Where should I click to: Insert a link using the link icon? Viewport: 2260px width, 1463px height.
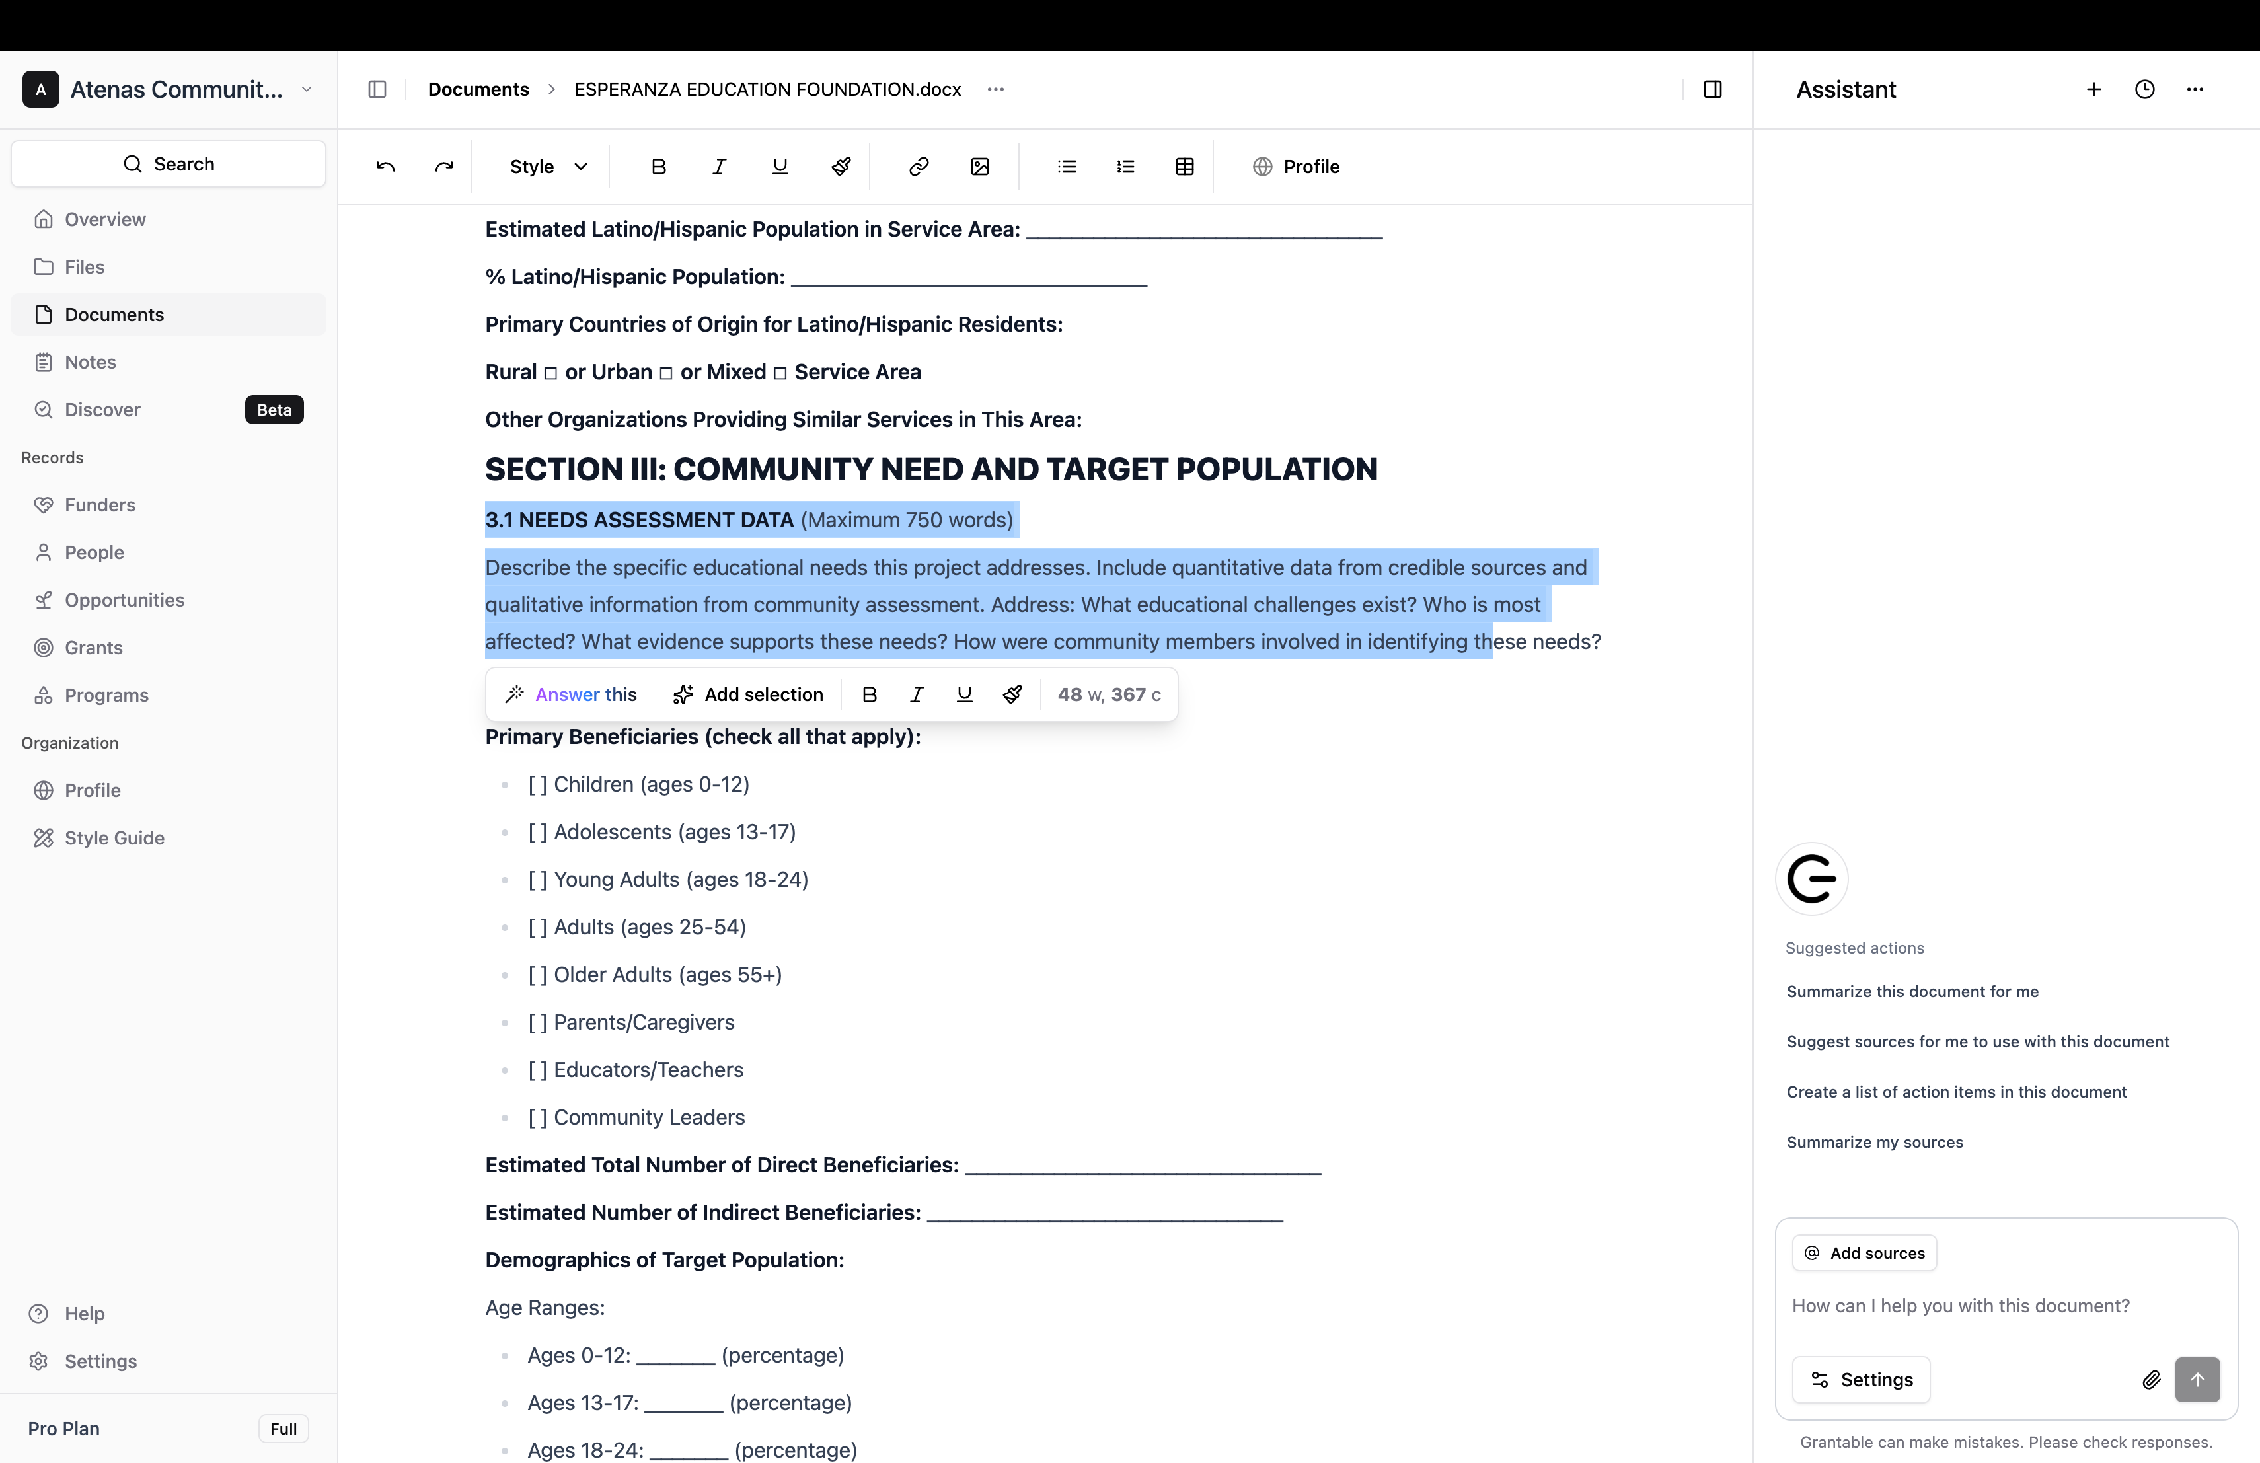click(x=919, y=166)
